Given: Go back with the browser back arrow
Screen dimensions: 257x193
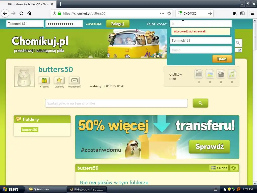Looking at the screenshot, I should 5,14.
